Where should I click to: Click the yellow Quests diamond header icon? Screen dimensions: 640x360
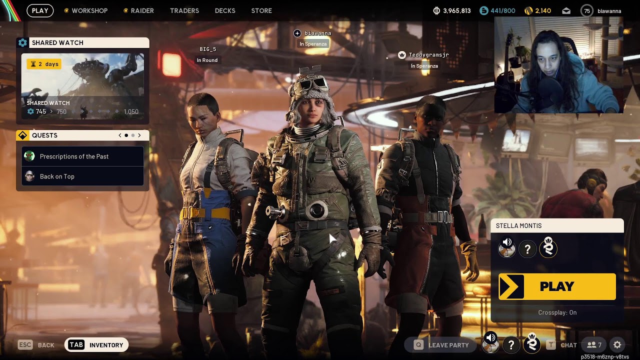click(22, 135)
